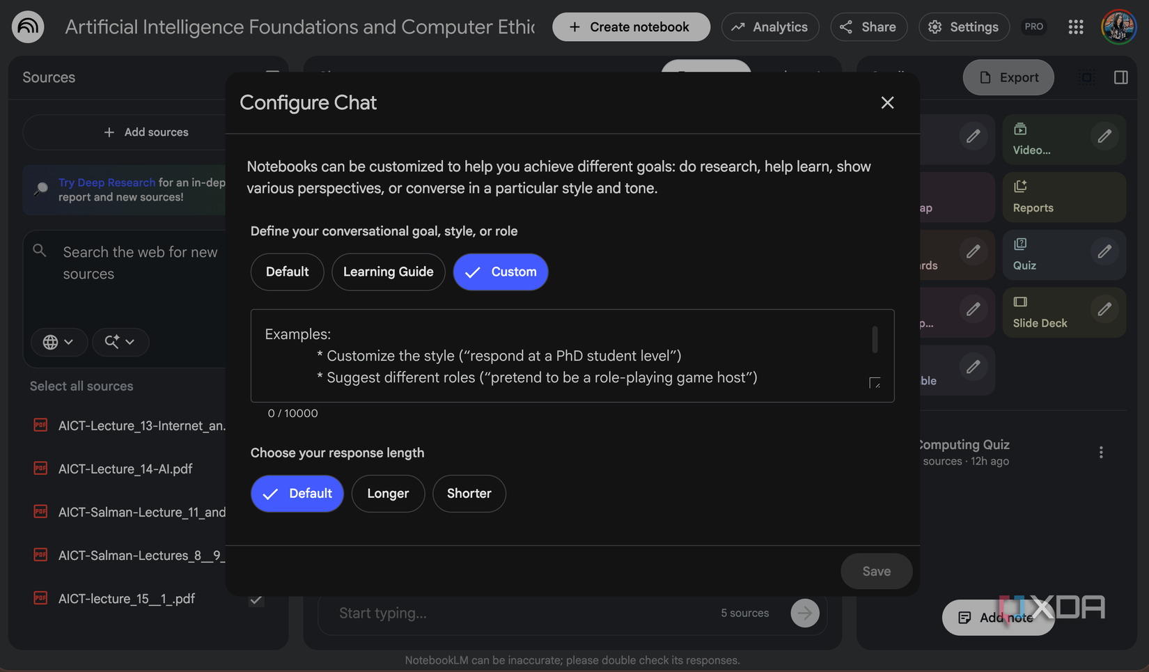Choose Shorter response length
1149x672 pixels.
pyautogui.click(x=469, y=494)
